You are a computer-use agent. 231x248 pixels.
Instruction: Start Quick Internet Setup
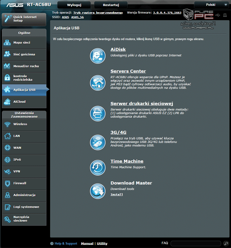tap(24, 19)
